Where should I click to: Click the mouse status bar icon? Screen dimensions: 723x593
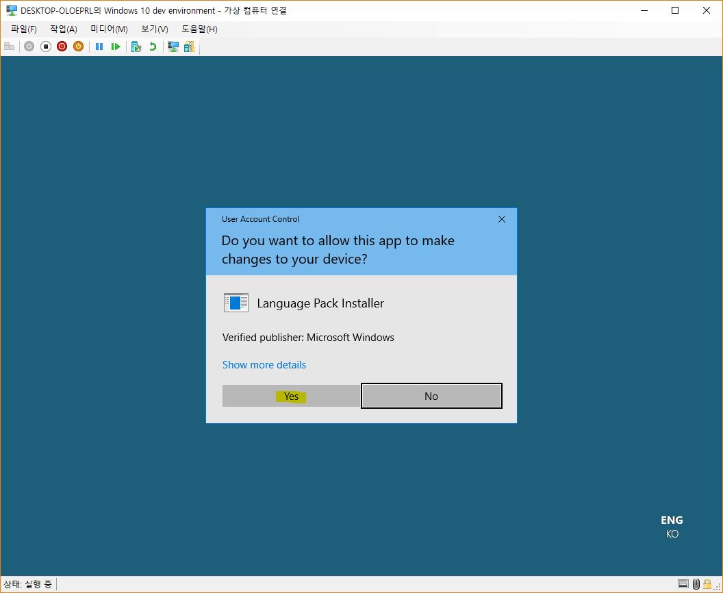pyautogui.click(x=696, y=584)
